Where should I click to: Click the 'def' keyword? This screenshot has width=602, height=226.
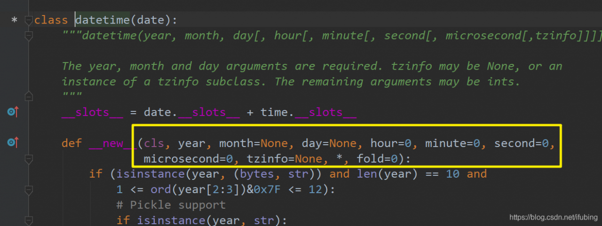(71, 143)
